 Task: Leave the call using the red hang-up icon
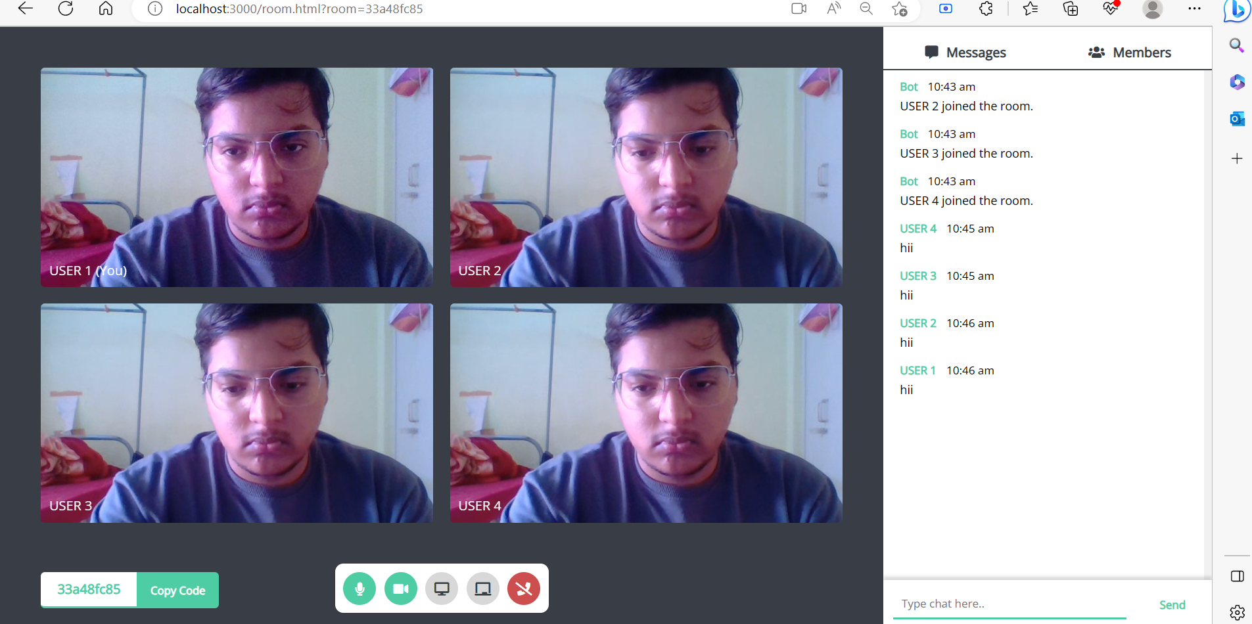[x=523, y=589]
